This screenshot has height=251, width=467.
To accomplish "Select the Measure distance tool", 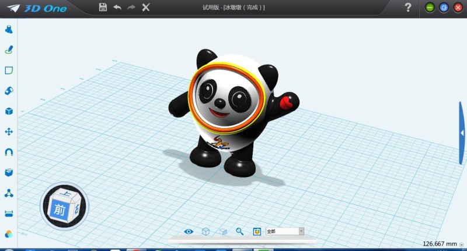I will click(9, 214).
